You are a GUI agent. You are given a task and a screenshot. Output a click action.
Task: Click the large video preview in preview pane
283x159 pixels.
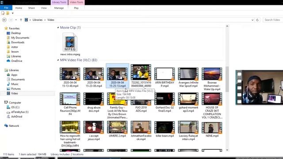[259, 87]
